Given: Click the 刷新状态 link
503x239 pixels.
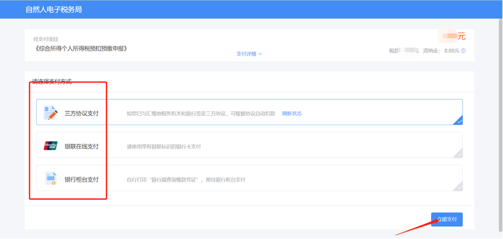Looking at the screenshot, I should (292, 113).
